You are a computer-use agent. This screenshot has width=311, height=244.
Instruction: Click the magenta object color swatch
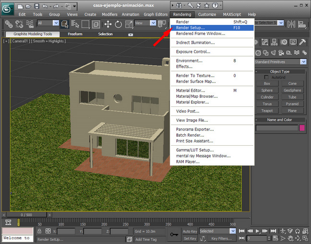(x=302, y=128)
